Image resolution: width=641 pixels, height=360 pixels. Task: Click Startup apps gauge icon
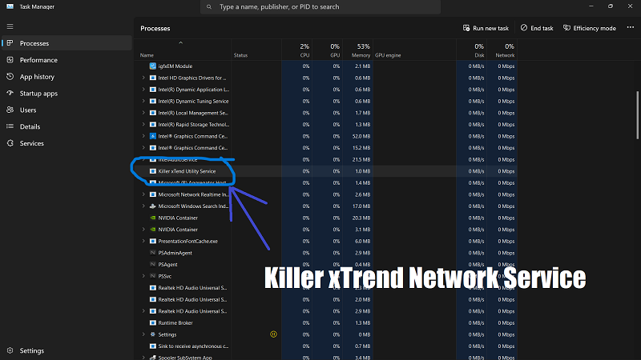click(10, 93)
